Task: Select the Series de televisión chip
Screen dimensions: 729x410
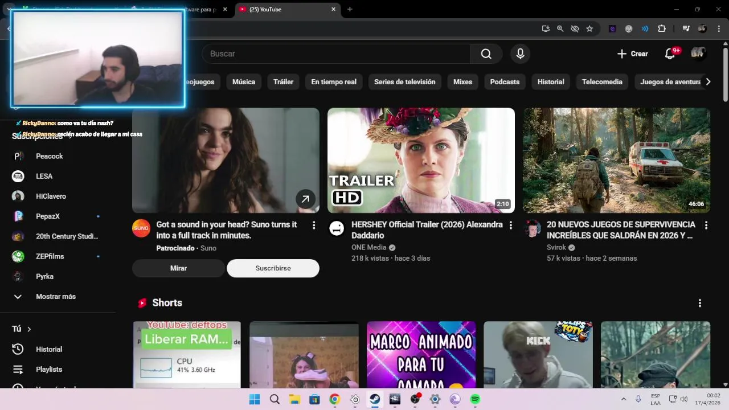Action: coord(404,82)
